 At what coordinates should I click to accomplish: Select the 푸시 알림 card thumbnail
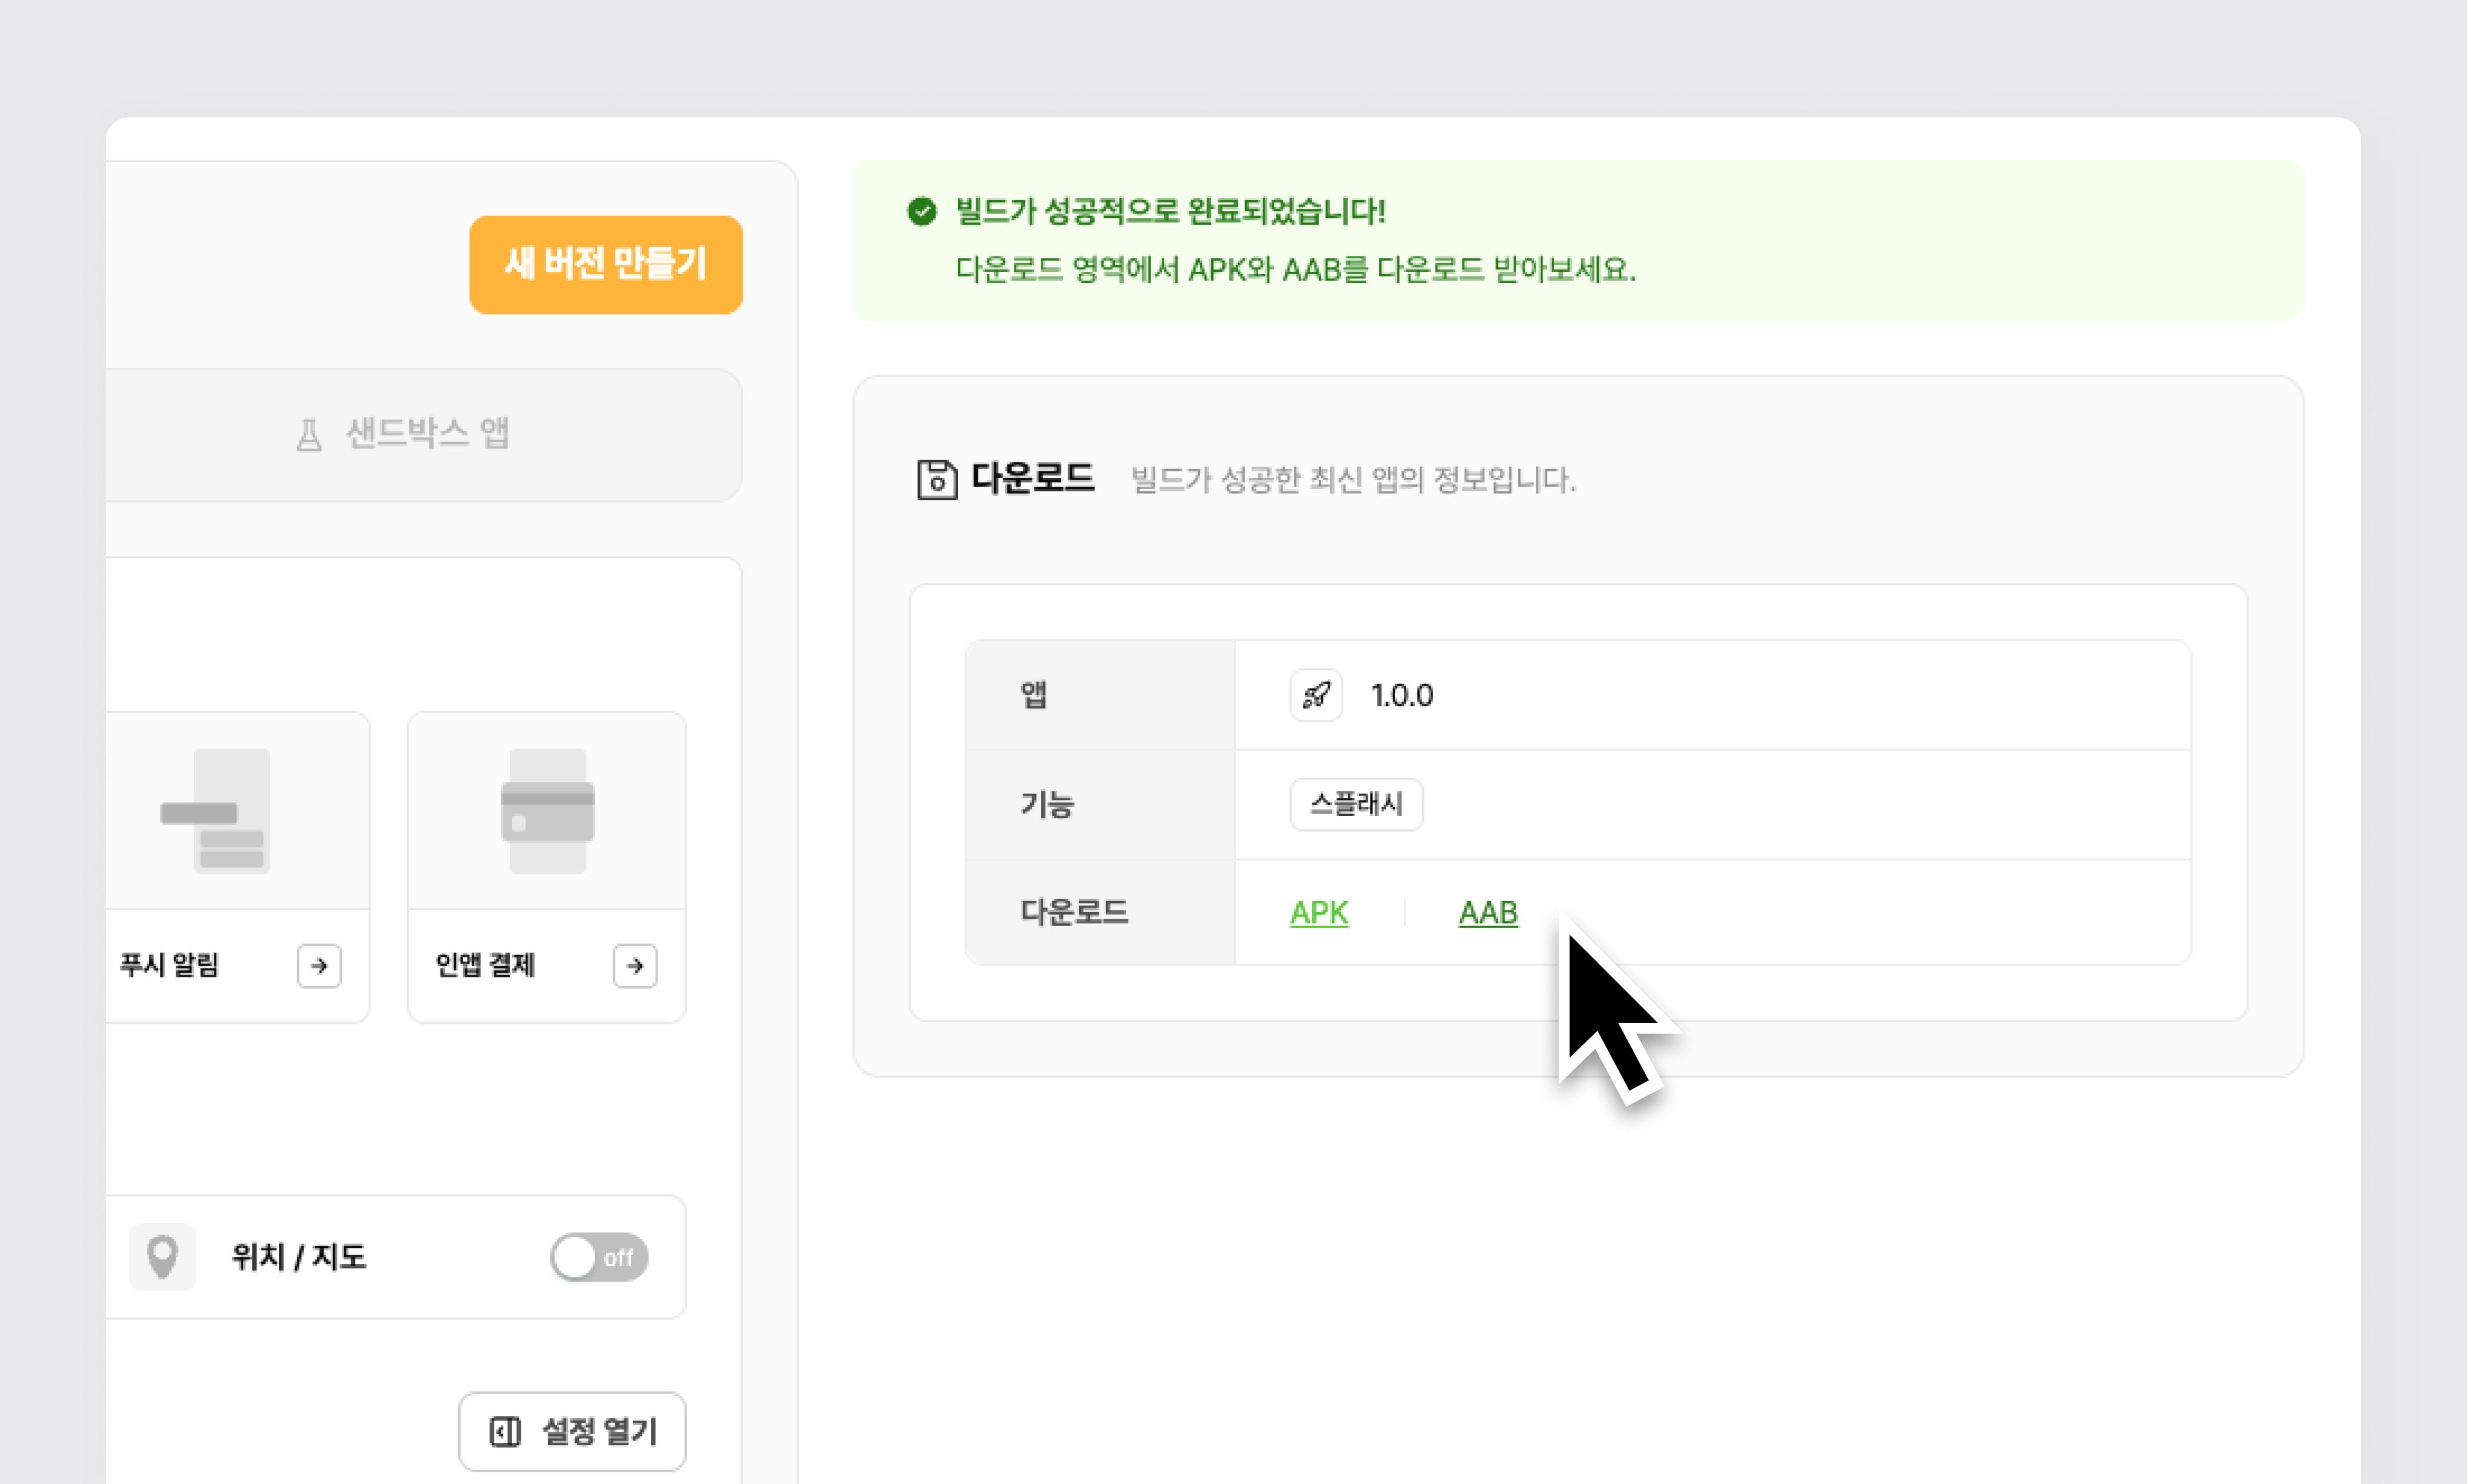coord(232,810)
